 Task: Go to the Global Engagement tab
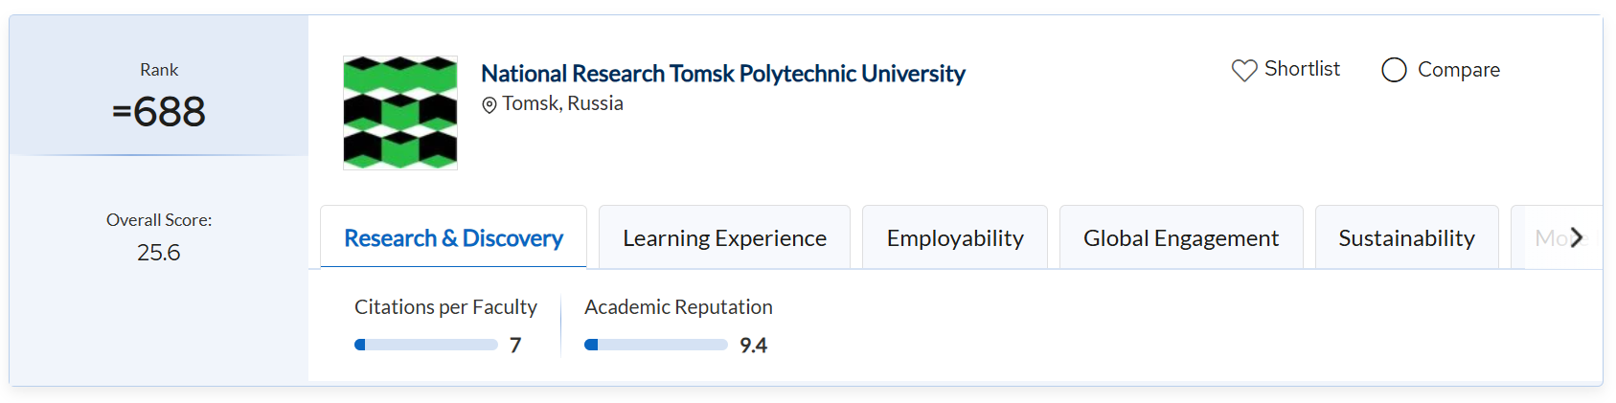coord(1180,237)
